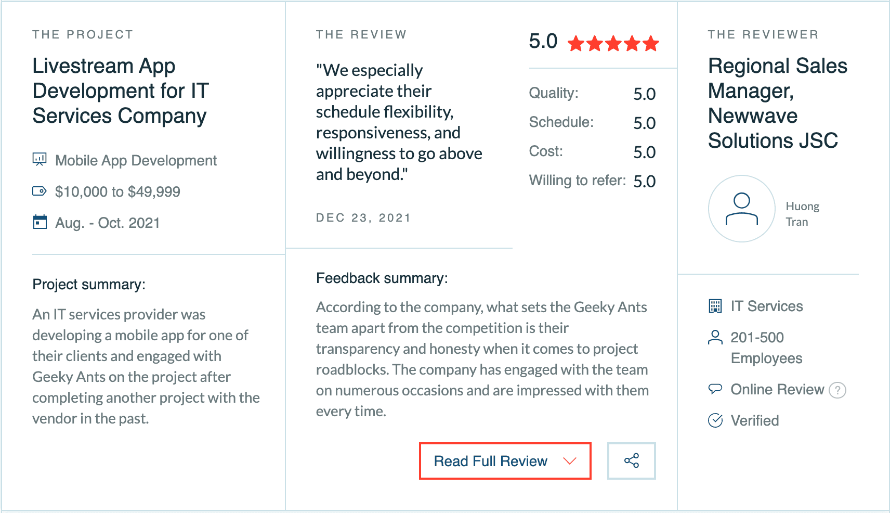Click the Huong Tran reviewer name
Viewport: 890px width, 513px height.
tap(802, 214)
